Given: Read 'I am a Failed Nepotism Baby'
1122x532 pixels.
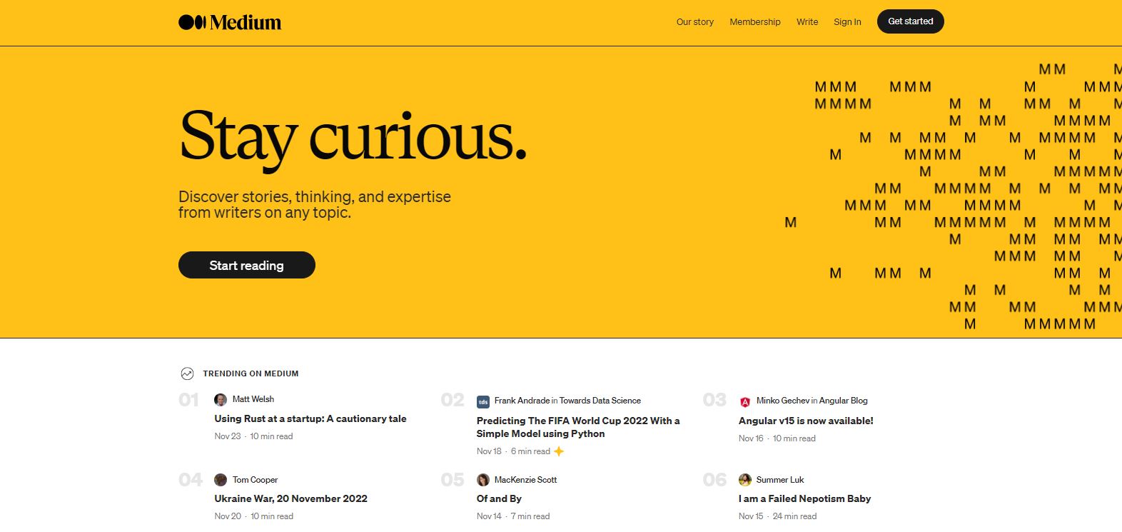Looking at the screenshot, I should [805, 499].
